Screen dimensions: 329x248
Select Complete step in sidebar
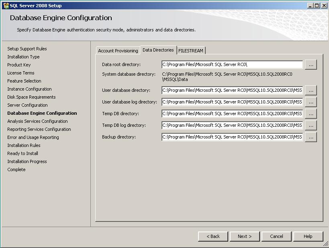(x=16, y=169)
